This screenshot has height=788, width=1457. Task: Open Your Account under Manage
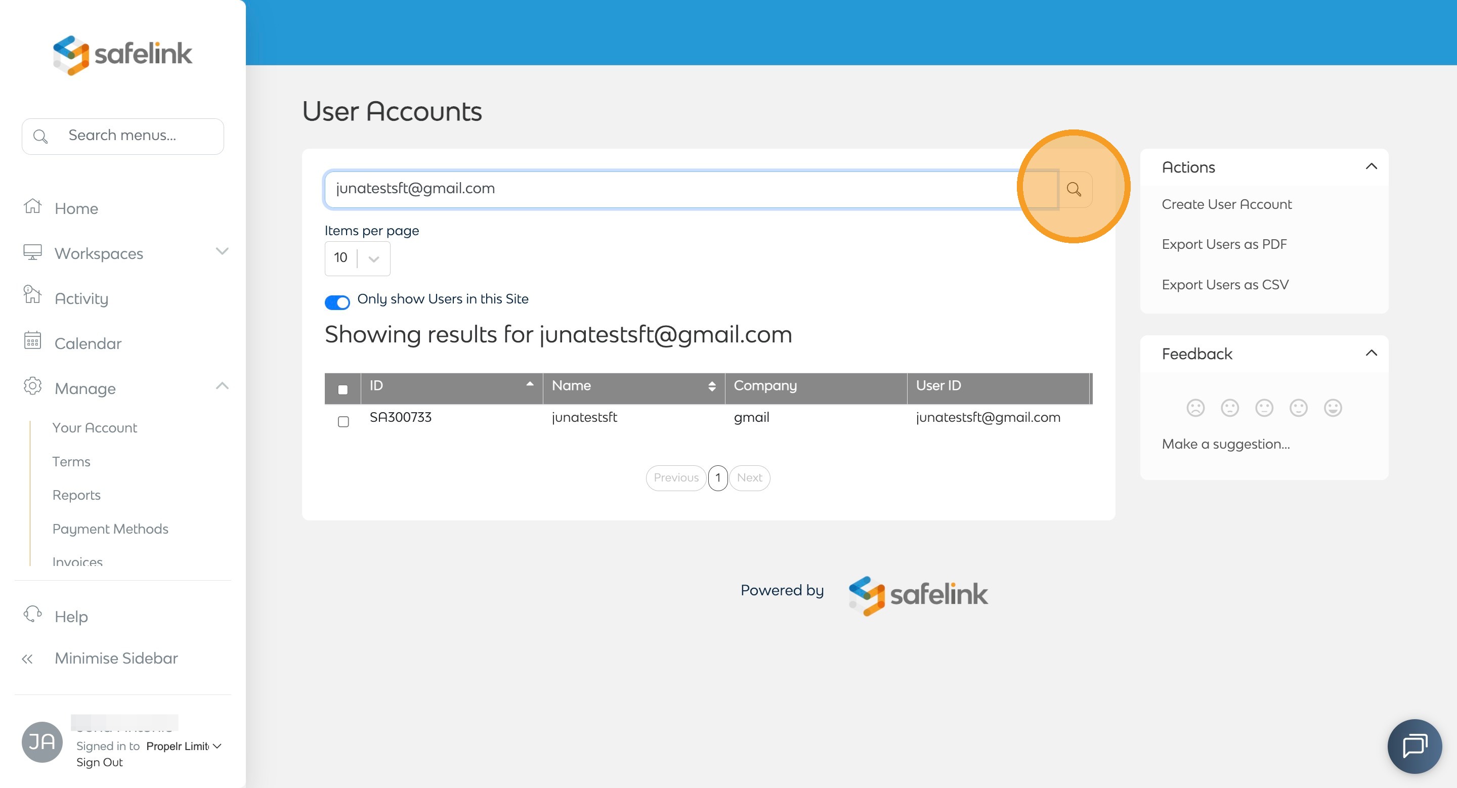click(95, 428)
